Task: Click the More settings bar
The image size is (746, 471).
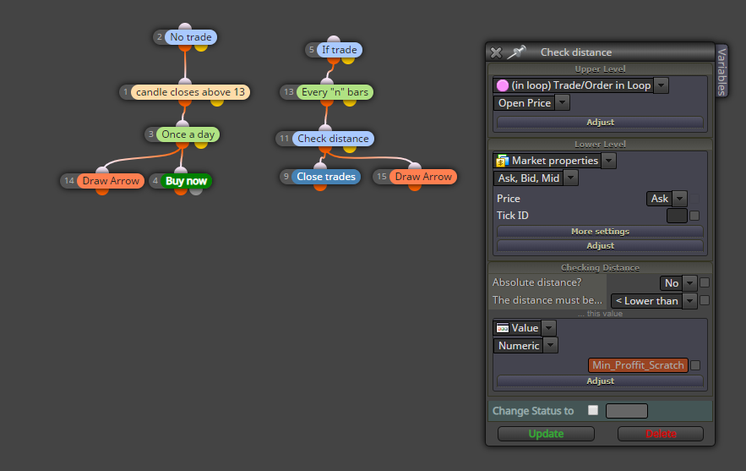Action: coord(600,232)
